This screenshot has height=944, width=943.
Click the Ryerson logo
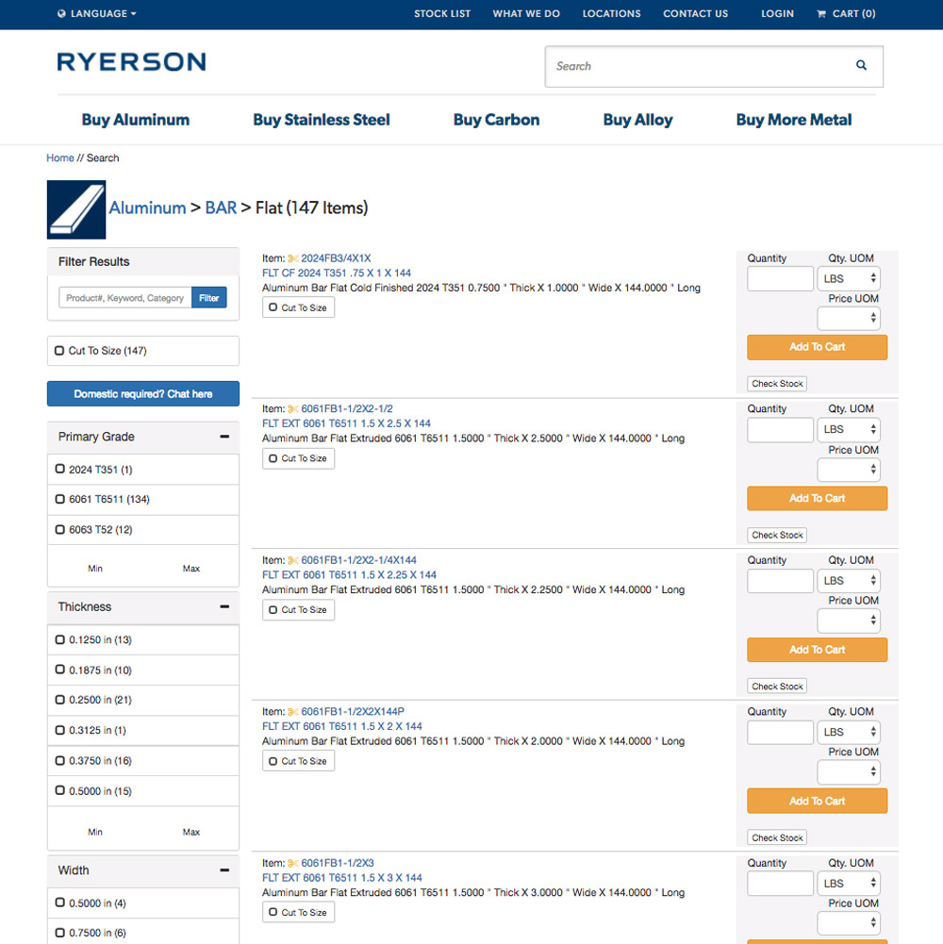131,61
